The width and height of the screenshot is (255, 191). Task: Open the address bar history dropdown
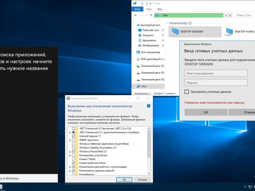[x=226, y=15]
